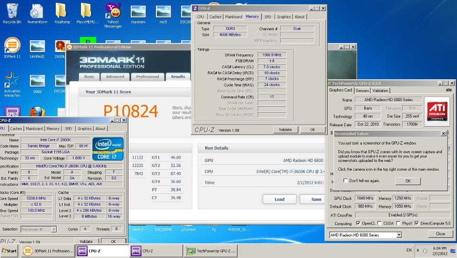Click the EN language indicator in taskbar
Viewport: 457px width, 258px height.
[409, 250]
